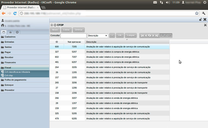Click the Limpar button
Viewport: 208px width, 128px height.
(131, 35)
